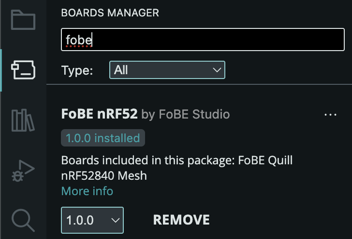Click the Type: label
The height and width of the screenshot is (239, 352).
pyautogui.click(x=77, y=70)
